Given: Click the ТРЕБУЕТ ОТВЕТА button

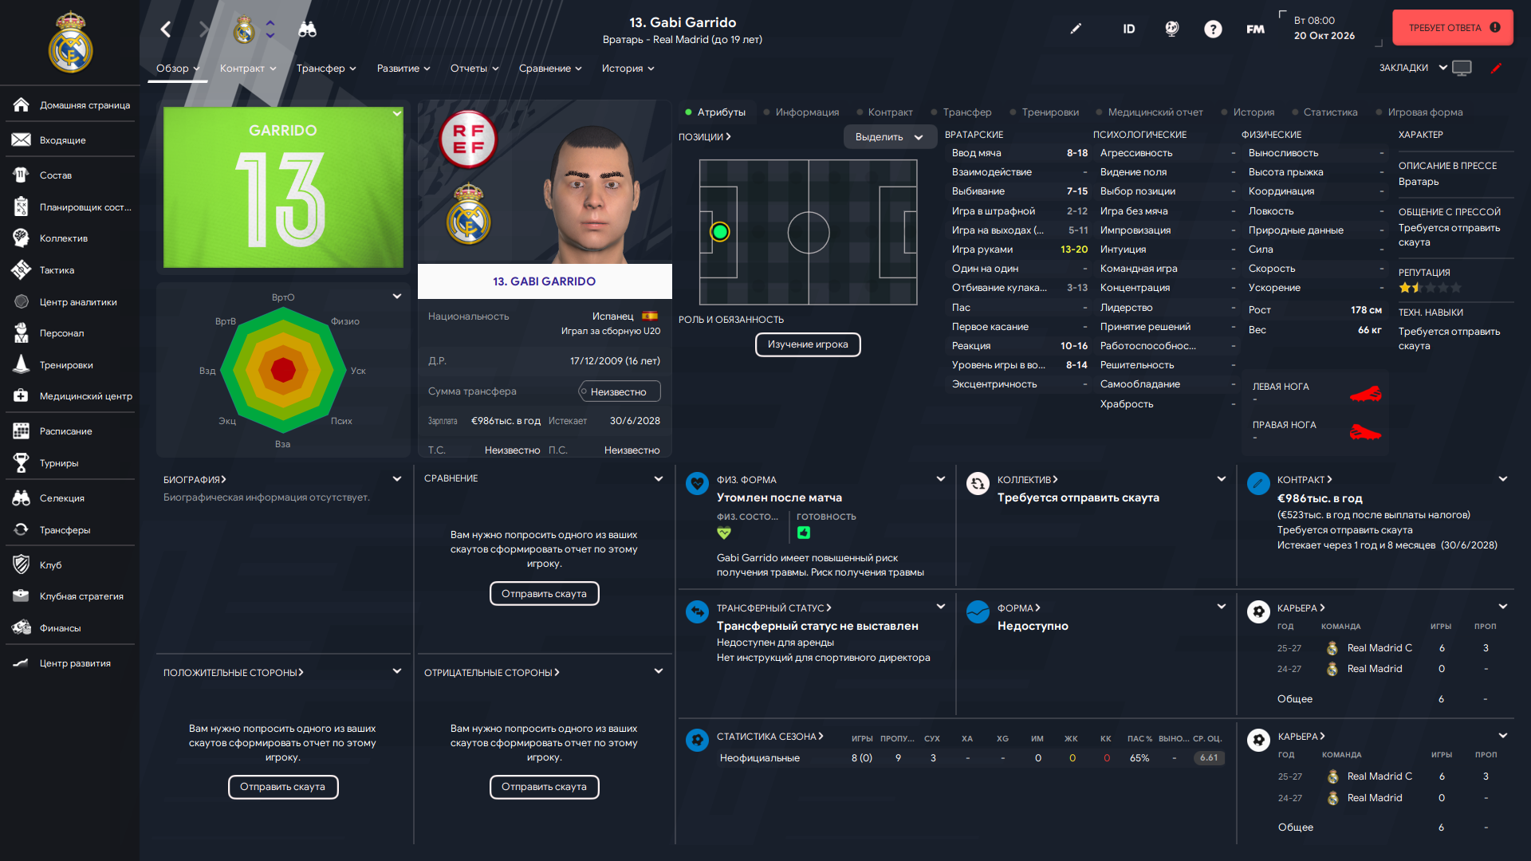Looking at the screenshot, I should [x=1453, y=28].
